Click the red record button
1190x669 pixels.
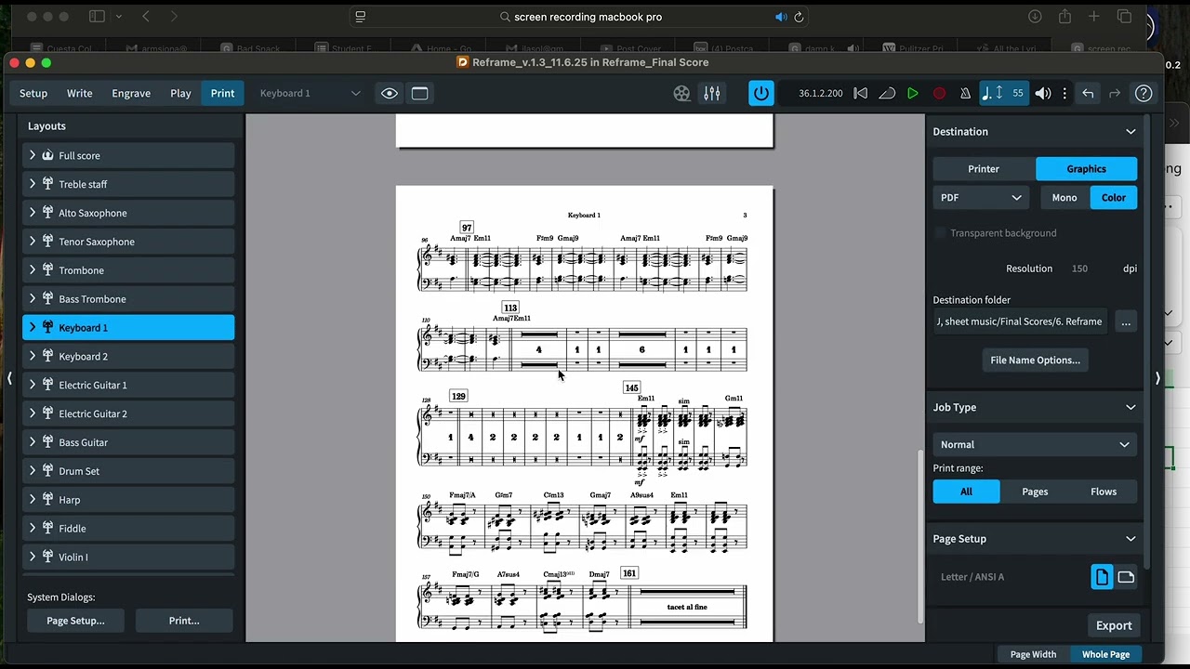pyautogui.click(x=939, y=93)
